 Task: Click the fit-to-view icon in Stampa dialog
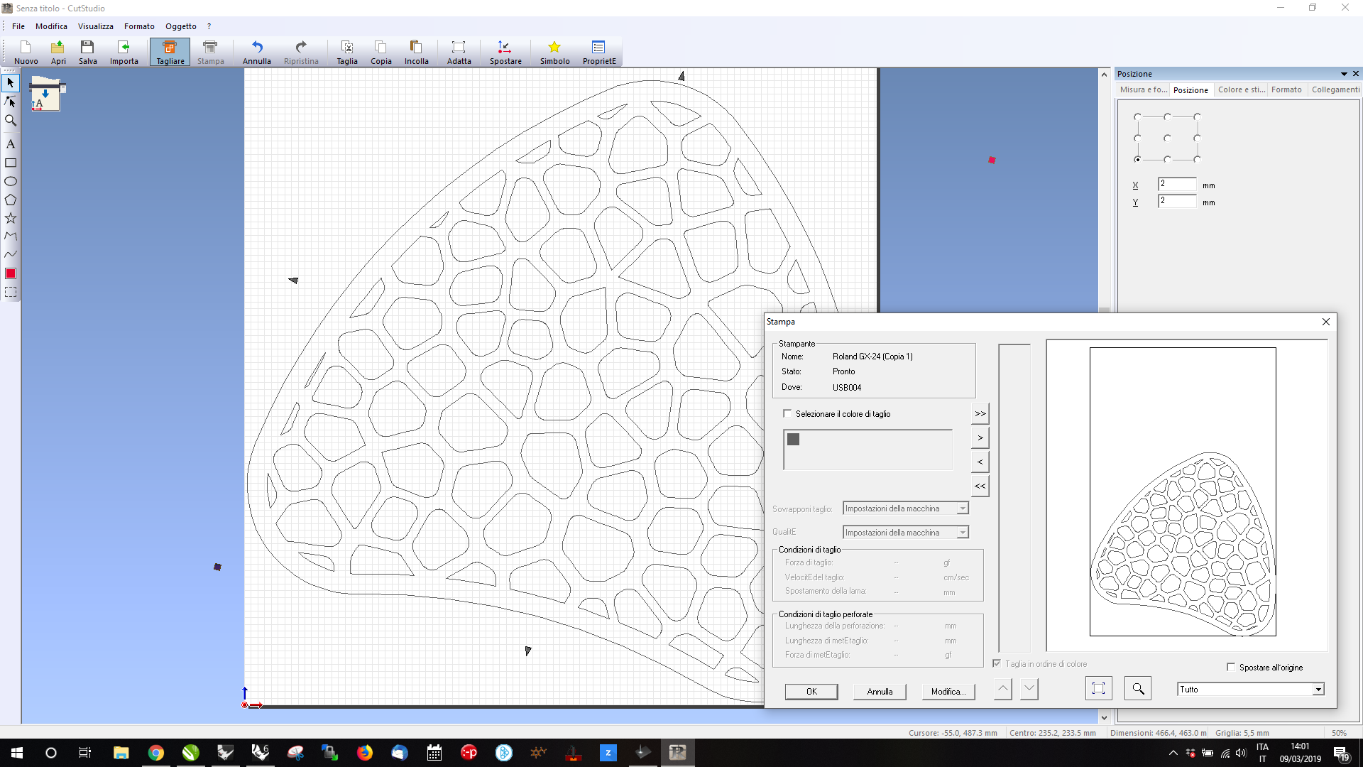pos(1098,688)
